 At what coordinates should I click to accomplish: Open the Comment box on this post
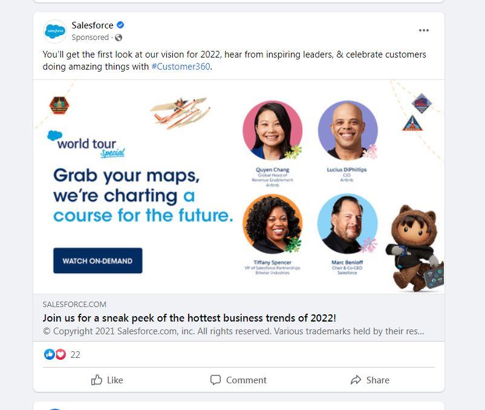238,380
